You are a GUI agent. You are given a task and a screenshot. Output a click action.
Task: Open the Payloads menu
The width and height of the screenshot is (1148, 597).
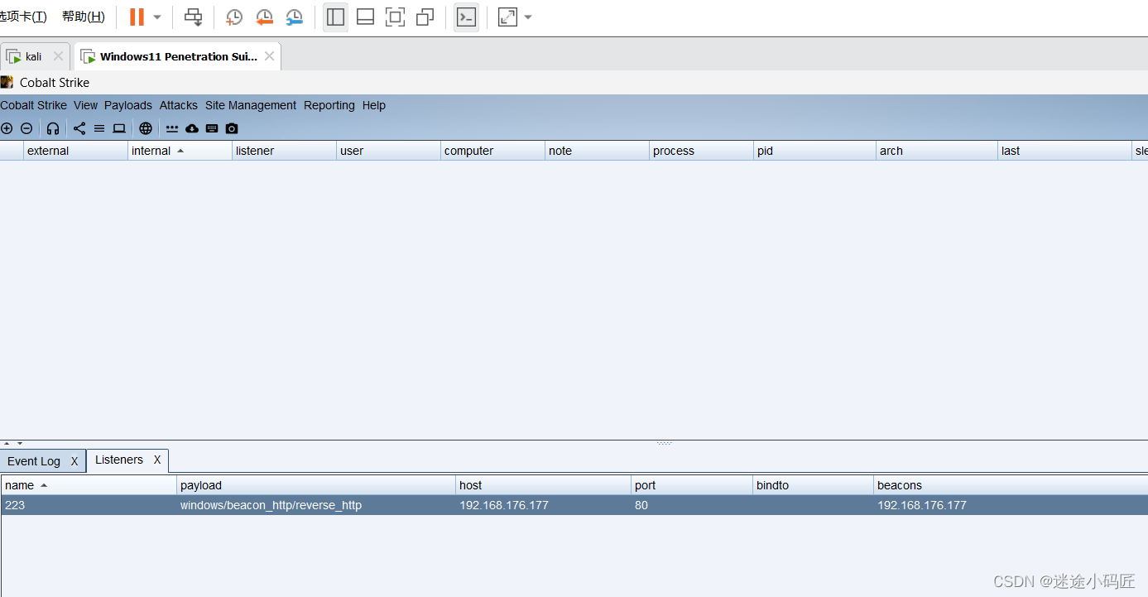pos(128,105)
